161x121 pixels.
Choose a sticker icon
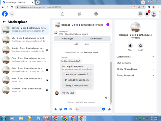(x=66, y=109)
